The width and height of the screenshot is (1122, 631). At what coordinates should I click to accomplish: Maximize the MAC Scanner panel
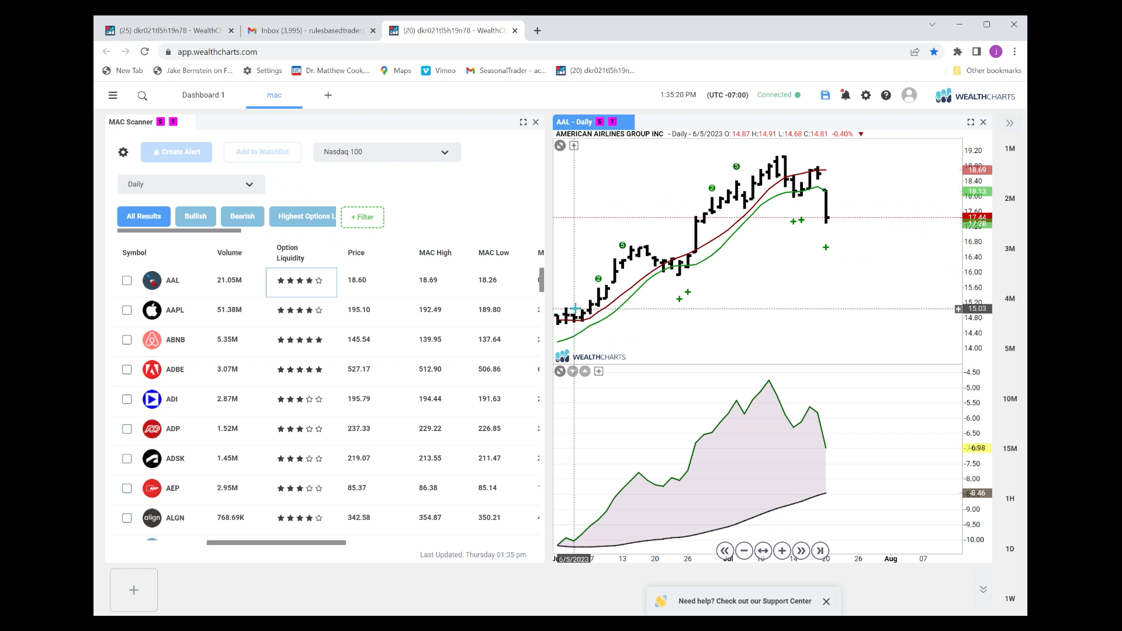pos(523,122)
